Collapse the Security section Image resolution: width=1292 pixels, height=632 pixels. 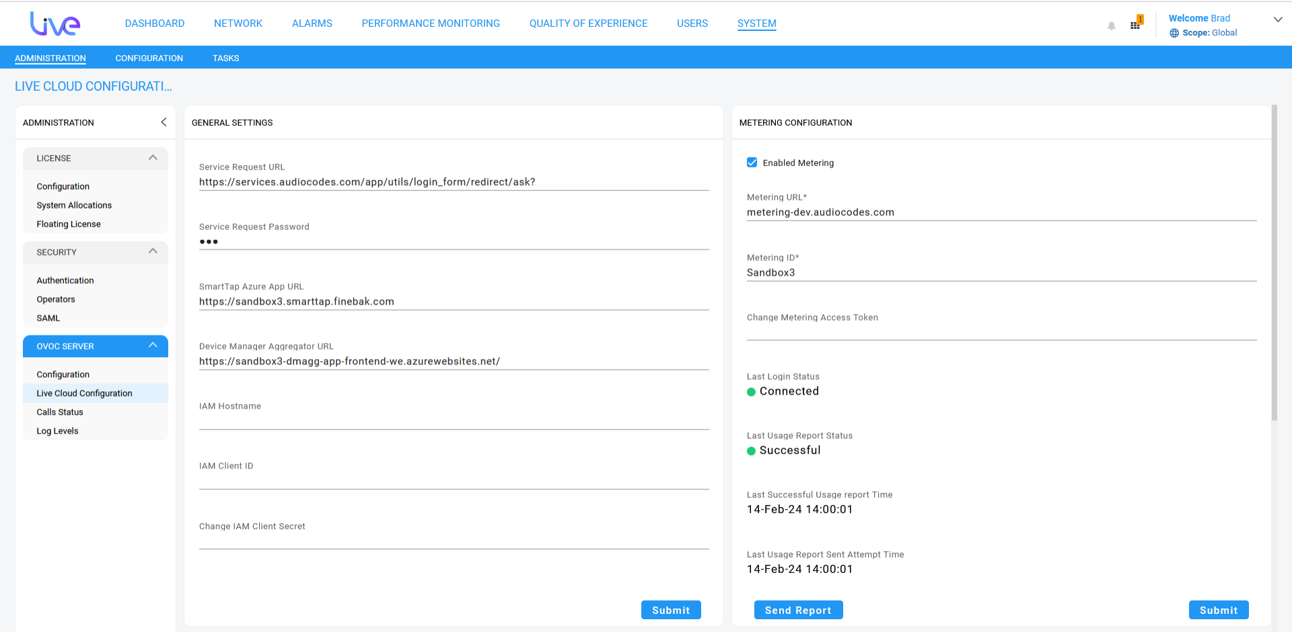tap(153, 251)
